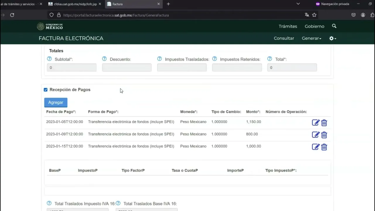Click the 800.00 amount cell
This screenshot has height=211, width=375.
252,134
